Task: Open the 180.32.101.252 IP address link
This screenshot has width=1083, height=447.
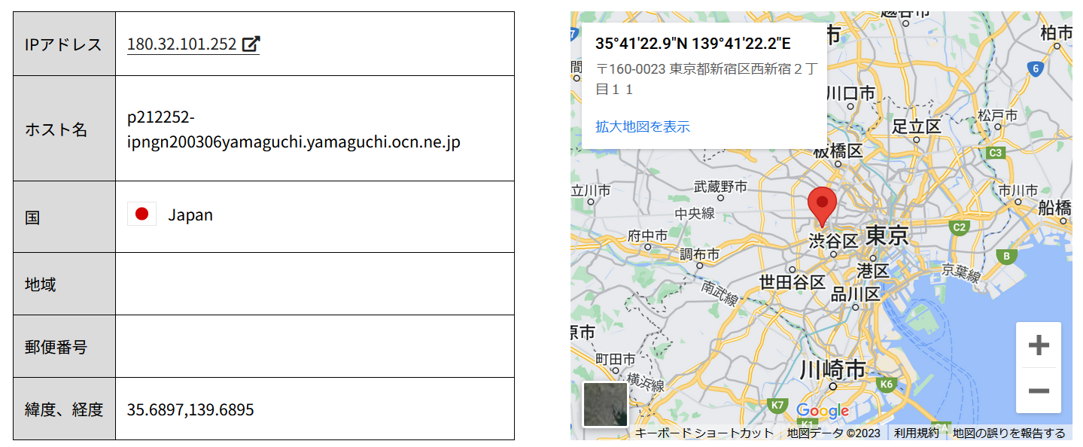Action: tap(181, 44)
